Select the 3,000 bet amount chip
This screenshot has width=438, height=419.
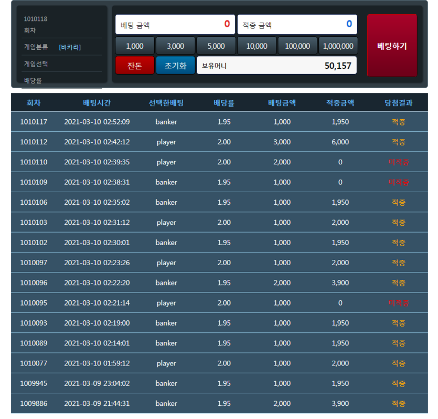tap(175, 46)
